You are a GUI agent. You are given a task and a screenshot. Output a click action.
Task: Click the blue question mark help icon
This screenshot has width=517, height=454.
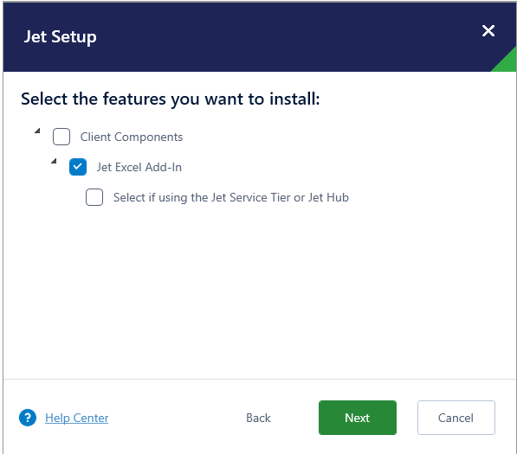point(28,418)
